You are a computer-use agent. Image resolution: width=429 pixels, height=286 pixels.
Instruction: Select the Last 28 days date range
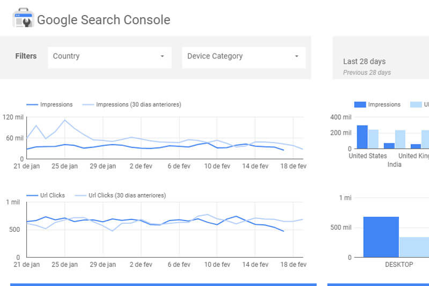pyautogui.click(x=365, y=61)
